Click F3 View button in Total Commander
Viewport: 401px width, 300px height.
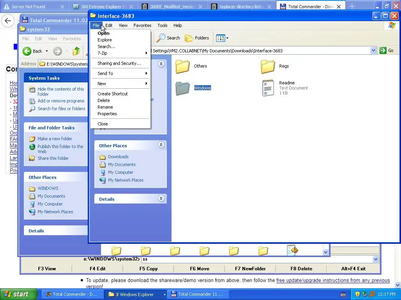click(x=47, y=269)
